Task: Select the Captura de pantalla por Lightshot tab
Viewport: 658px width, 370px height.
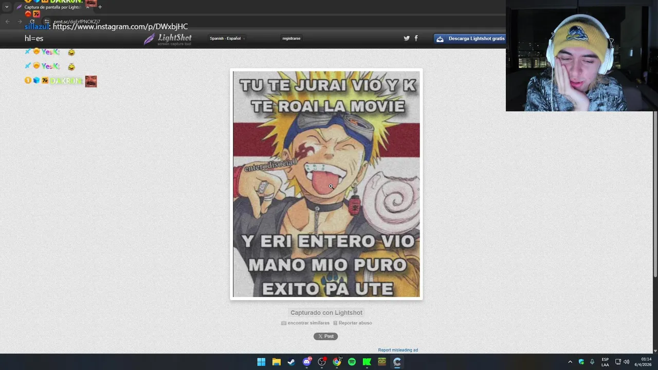Action: 53,7
